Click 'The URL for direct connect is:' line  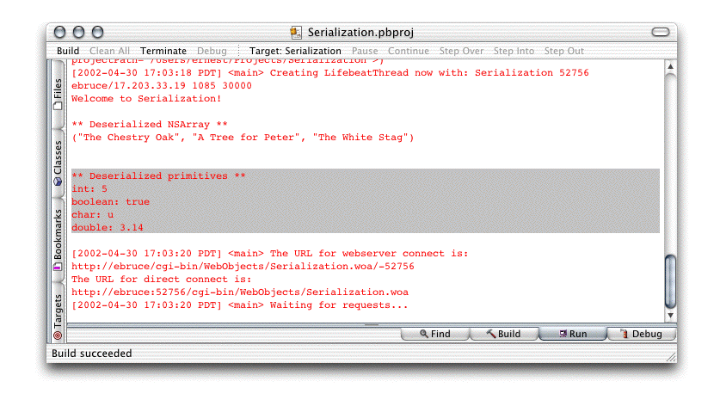(161, 280)
